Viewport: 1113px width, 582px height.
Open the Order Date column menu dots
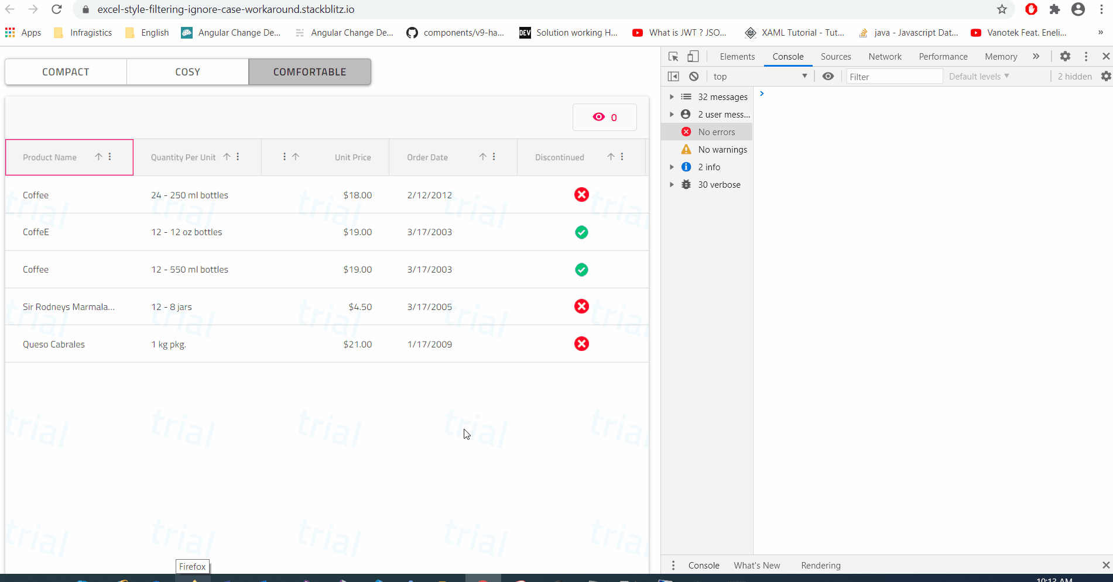pyautogui.click(x=494, y=157)
